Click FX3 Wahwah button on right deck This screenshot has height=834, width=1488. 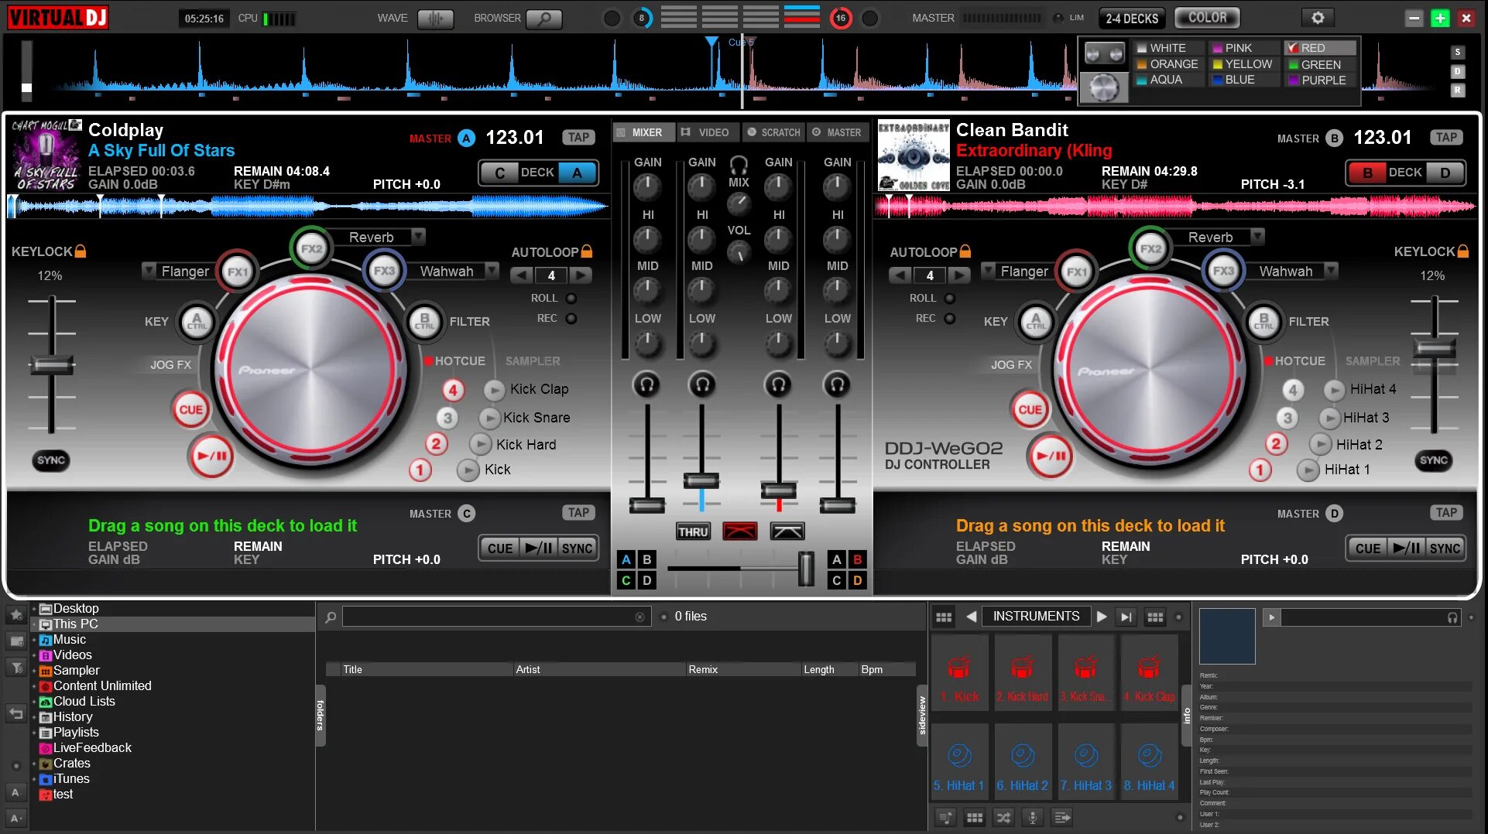tap(1223, 271)
